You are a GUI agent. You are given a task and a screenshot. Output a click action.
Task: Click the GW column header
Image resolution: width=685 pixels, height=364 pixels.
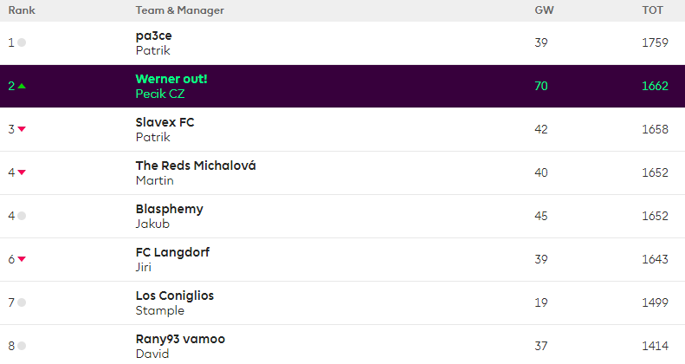pyautogui.click(x=544, y=10)
